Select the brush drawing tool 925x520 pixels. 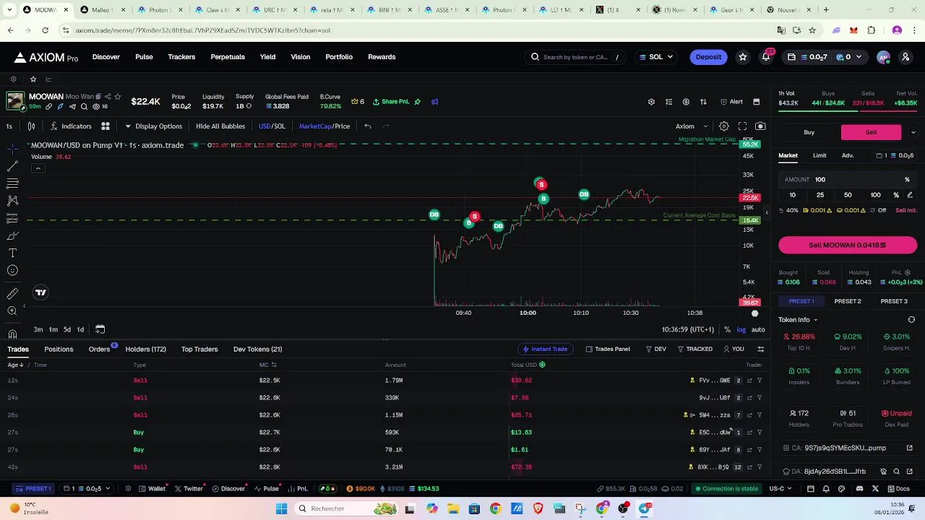[x=12, y=235]
